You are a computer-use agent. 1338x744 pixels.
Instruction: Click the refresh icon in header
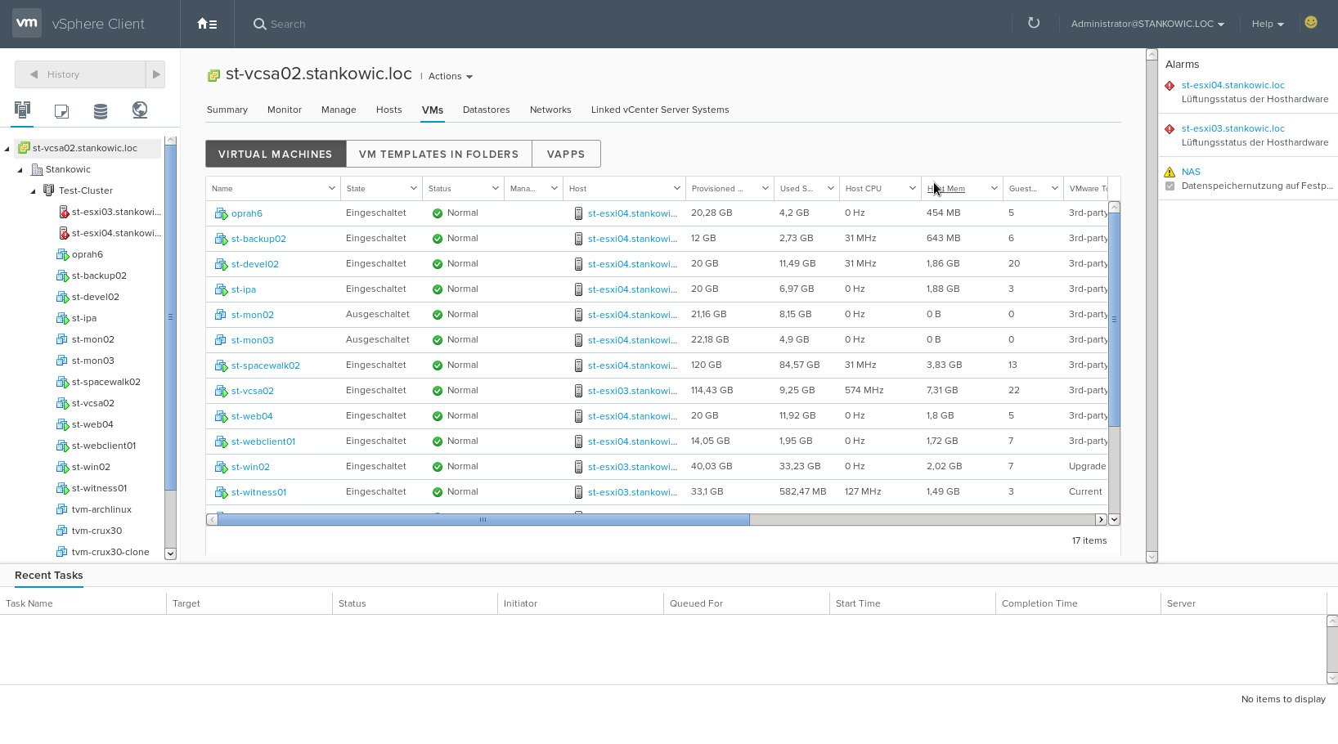click(x=1034, y=23)
